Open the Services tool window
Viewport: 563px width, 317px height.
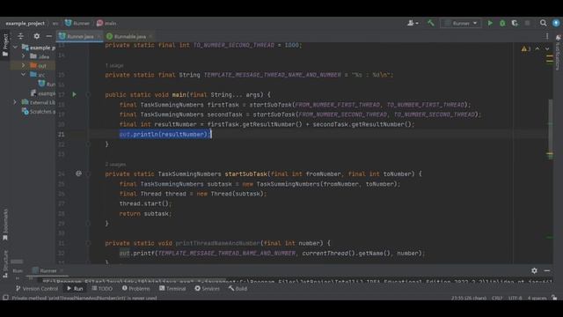click(x=207, y=288)
